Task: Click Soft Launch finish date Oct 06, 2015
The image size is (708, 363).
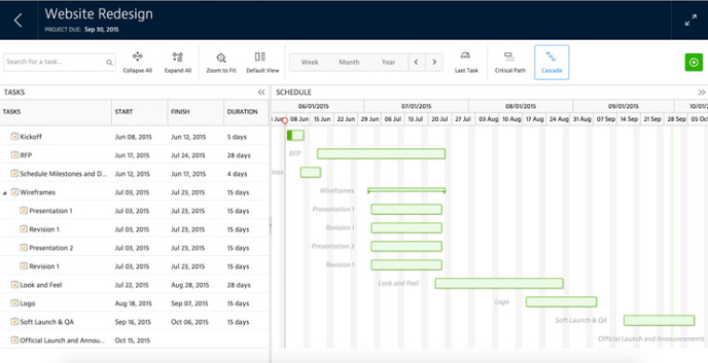Action: click(x=190, y=322)
